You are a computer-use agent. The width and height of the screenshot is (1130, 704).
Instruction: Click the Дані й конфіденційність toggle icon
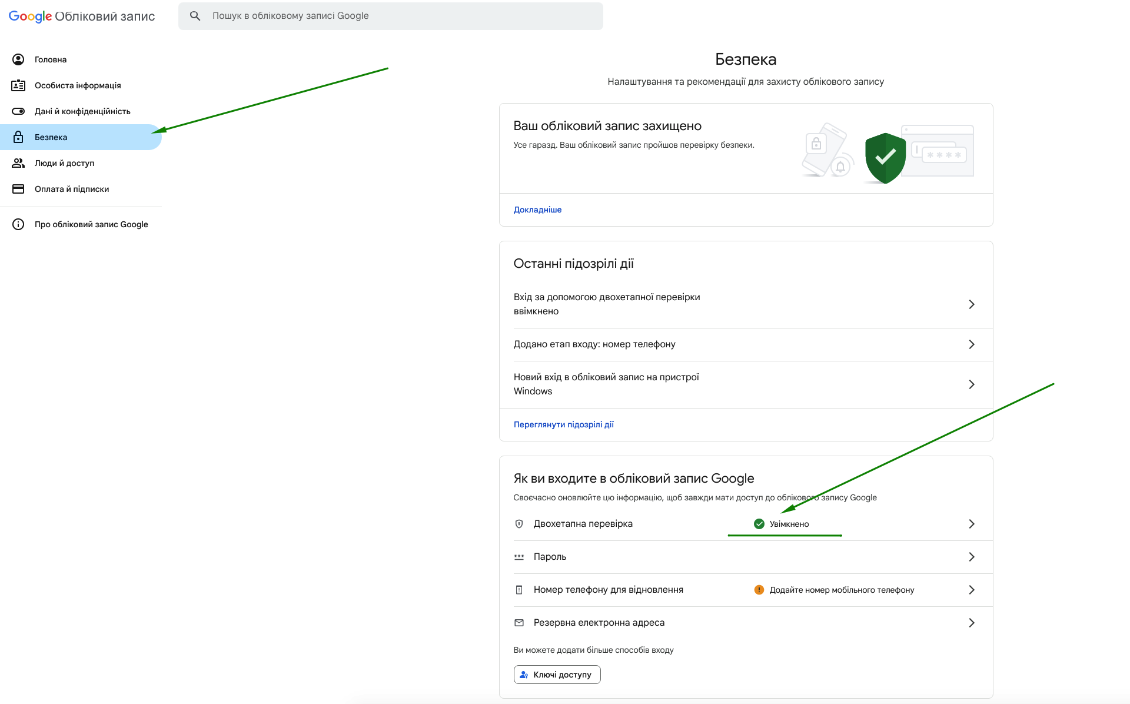pos(18,111)
